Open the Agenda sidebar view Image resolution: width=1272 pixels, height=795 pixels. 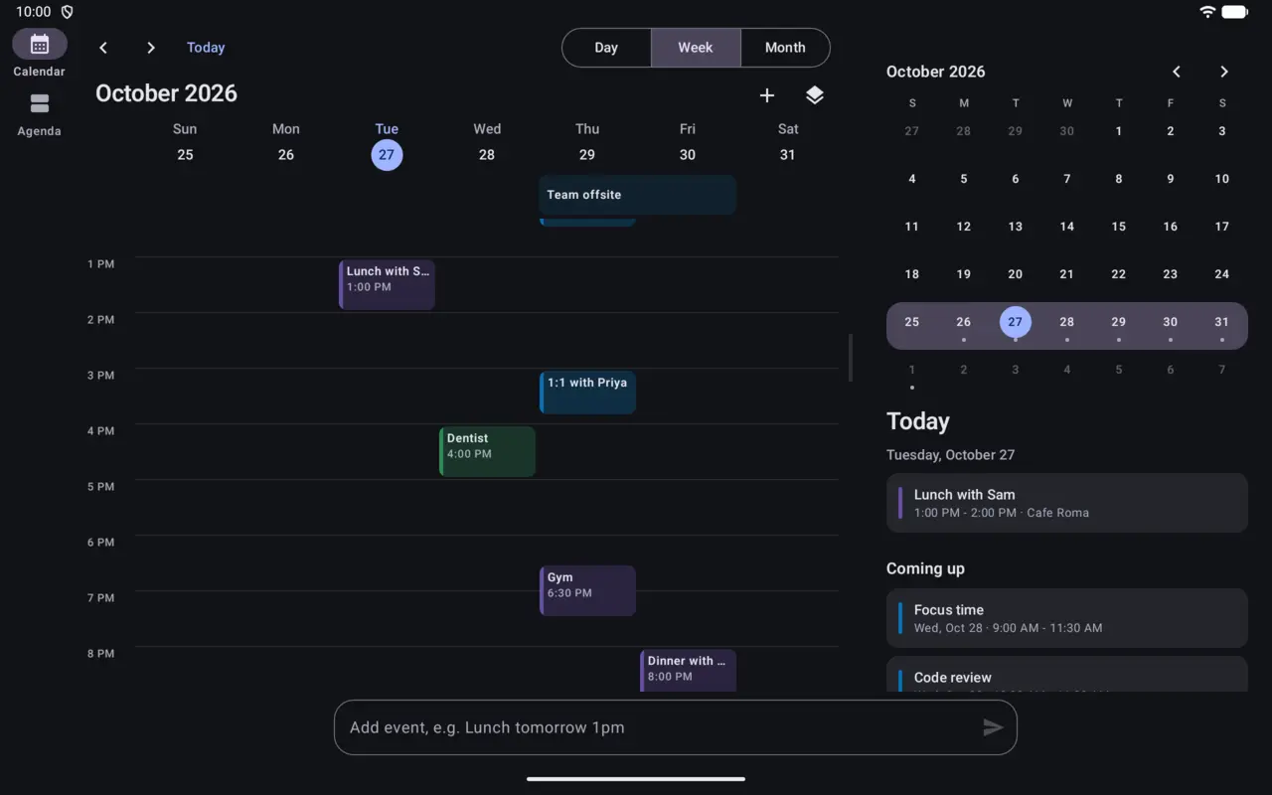tap(40, 113)
